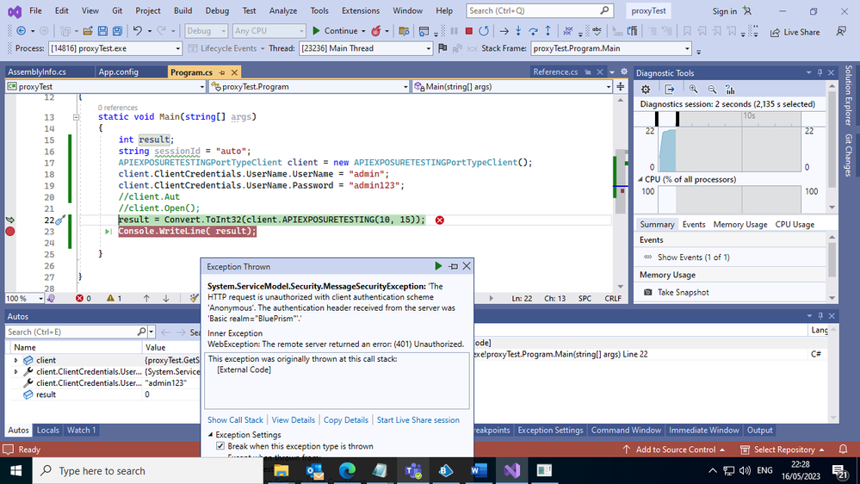Image resolution: width=860 pixels, height=484 pixels.
Task: Click the Restart debugging icon
Action: point(483,31)
